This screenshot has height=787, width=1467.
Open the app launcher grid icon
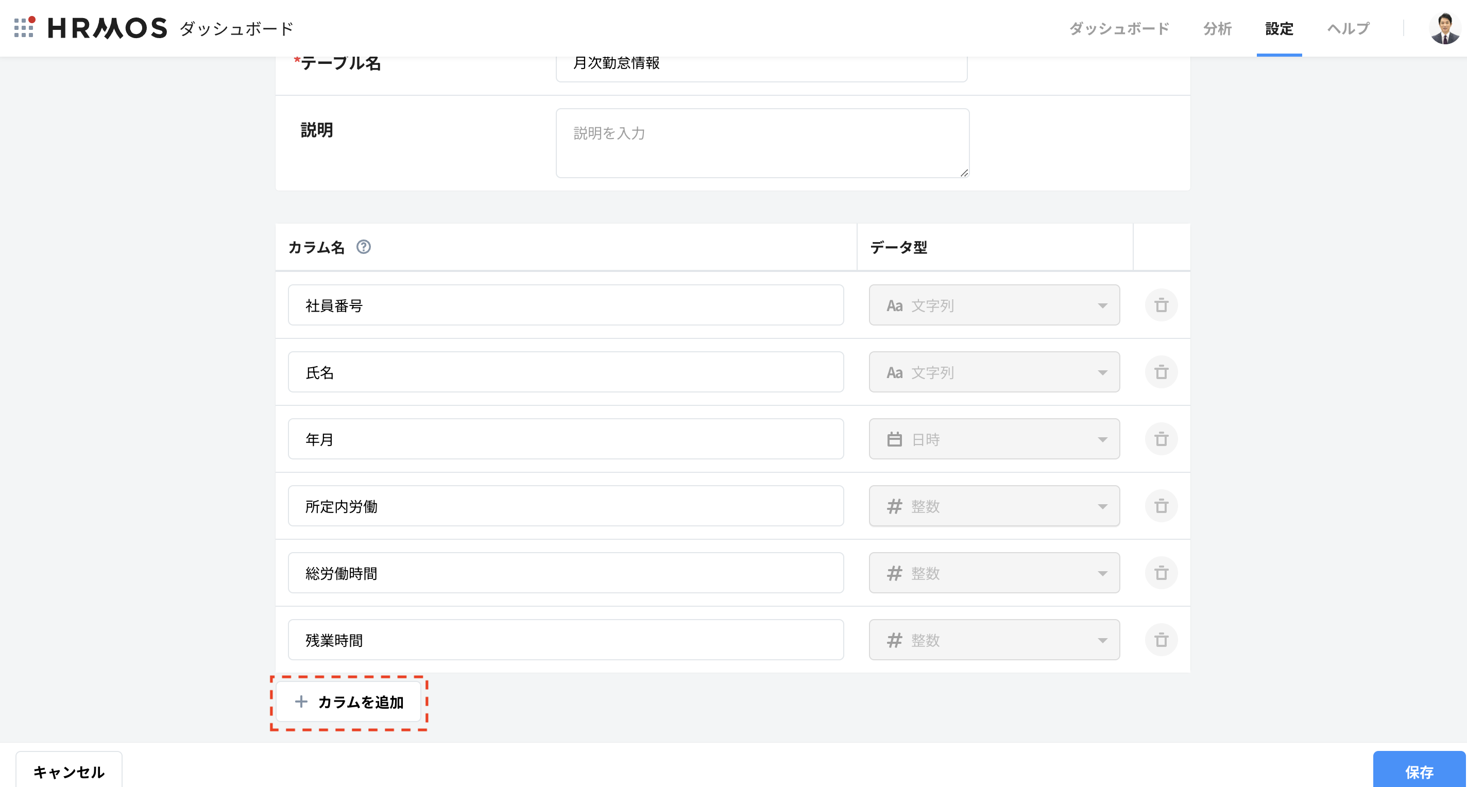coord(24,27)
